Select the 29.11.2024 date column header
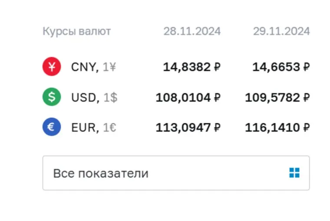 pos(281,31)
